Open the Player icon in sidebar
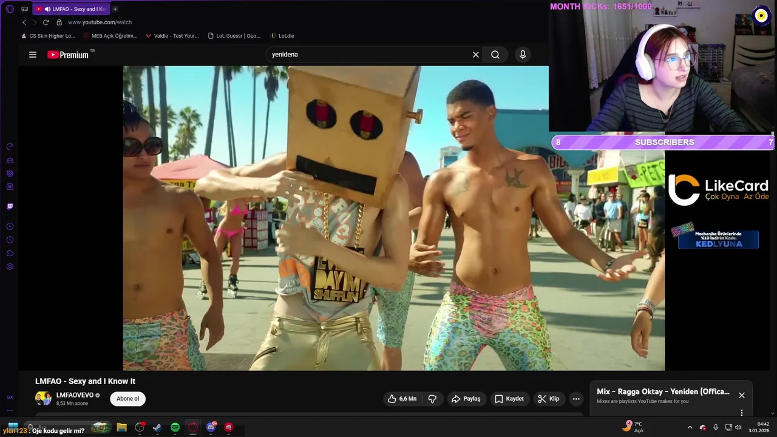Screen dimensions: 777x437 10,226
